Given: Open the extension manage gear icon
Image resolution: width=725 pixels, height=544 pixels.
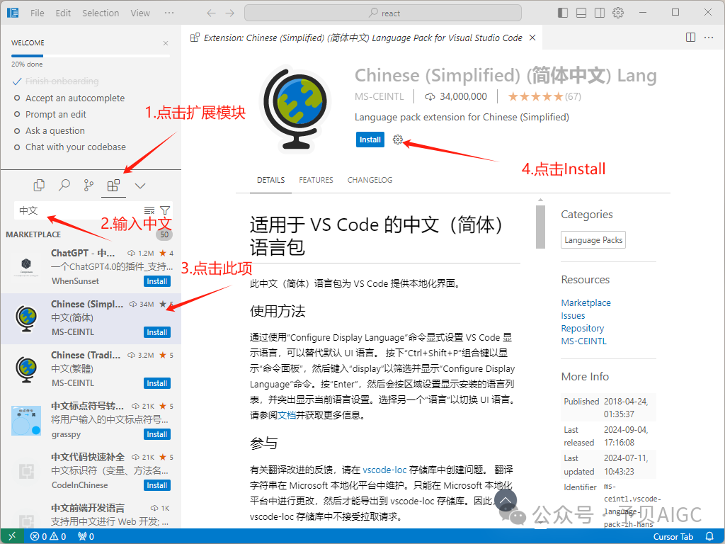Looking at the screenshot, I should (x=398, y=140).
